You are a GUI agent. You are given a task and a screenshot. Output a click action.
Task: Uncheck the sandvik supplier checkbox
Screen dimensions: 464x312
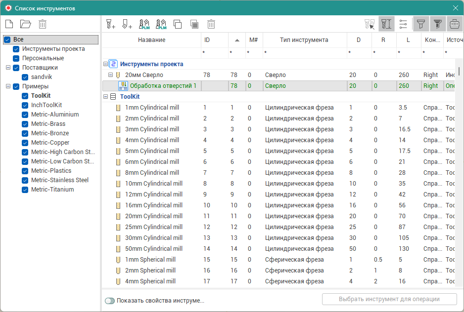tap(25, 77)
